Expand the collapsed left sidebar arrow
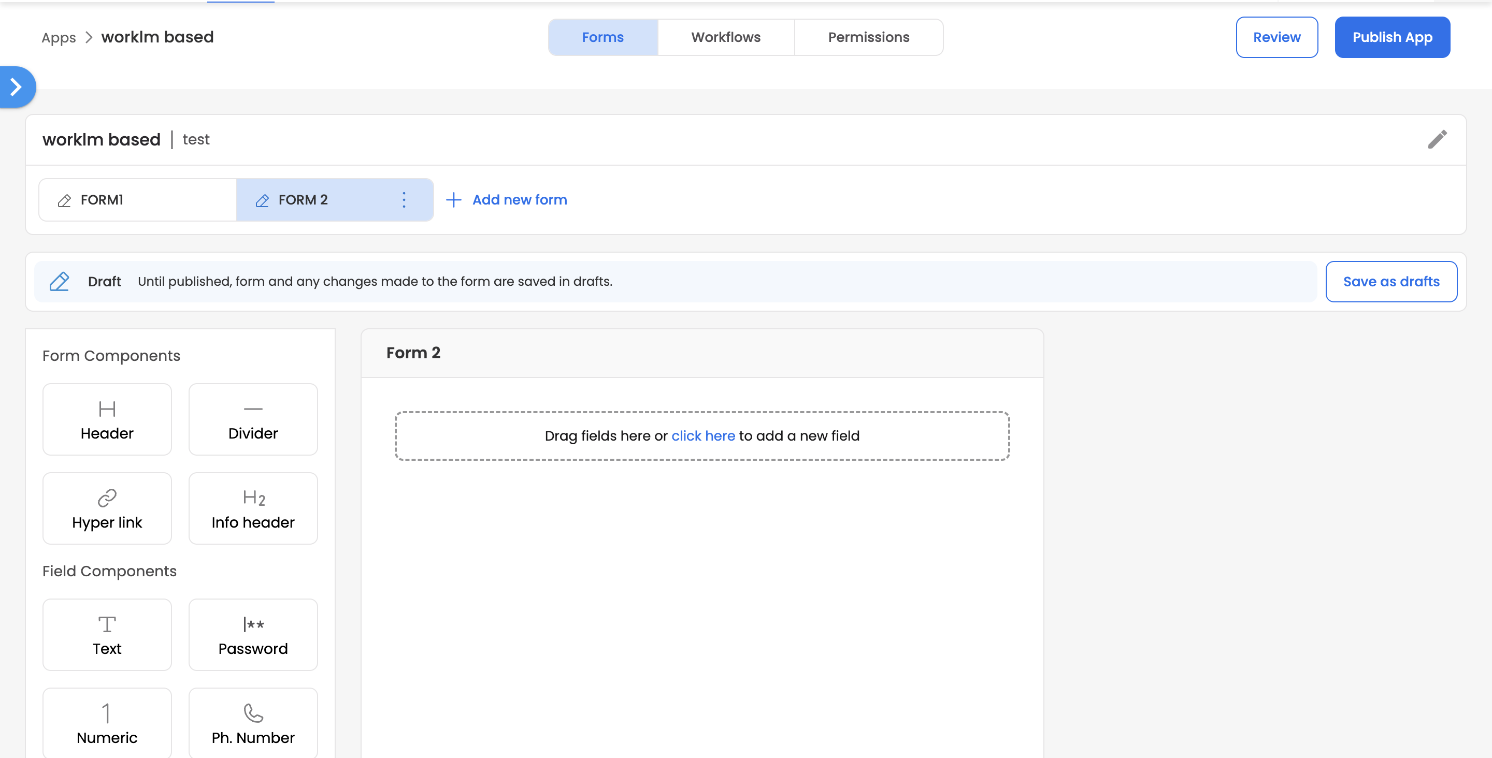This screenshot has width=1492, height=758. click(16, 87)
